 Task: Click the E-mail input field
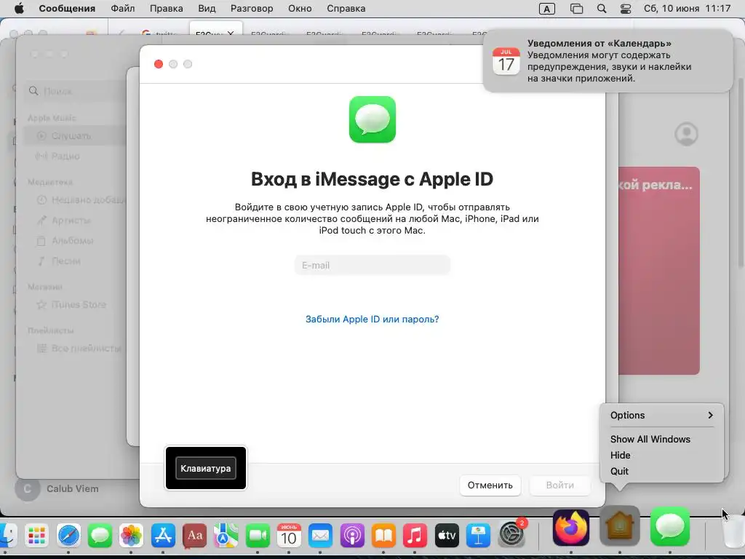tap(372, 265)
